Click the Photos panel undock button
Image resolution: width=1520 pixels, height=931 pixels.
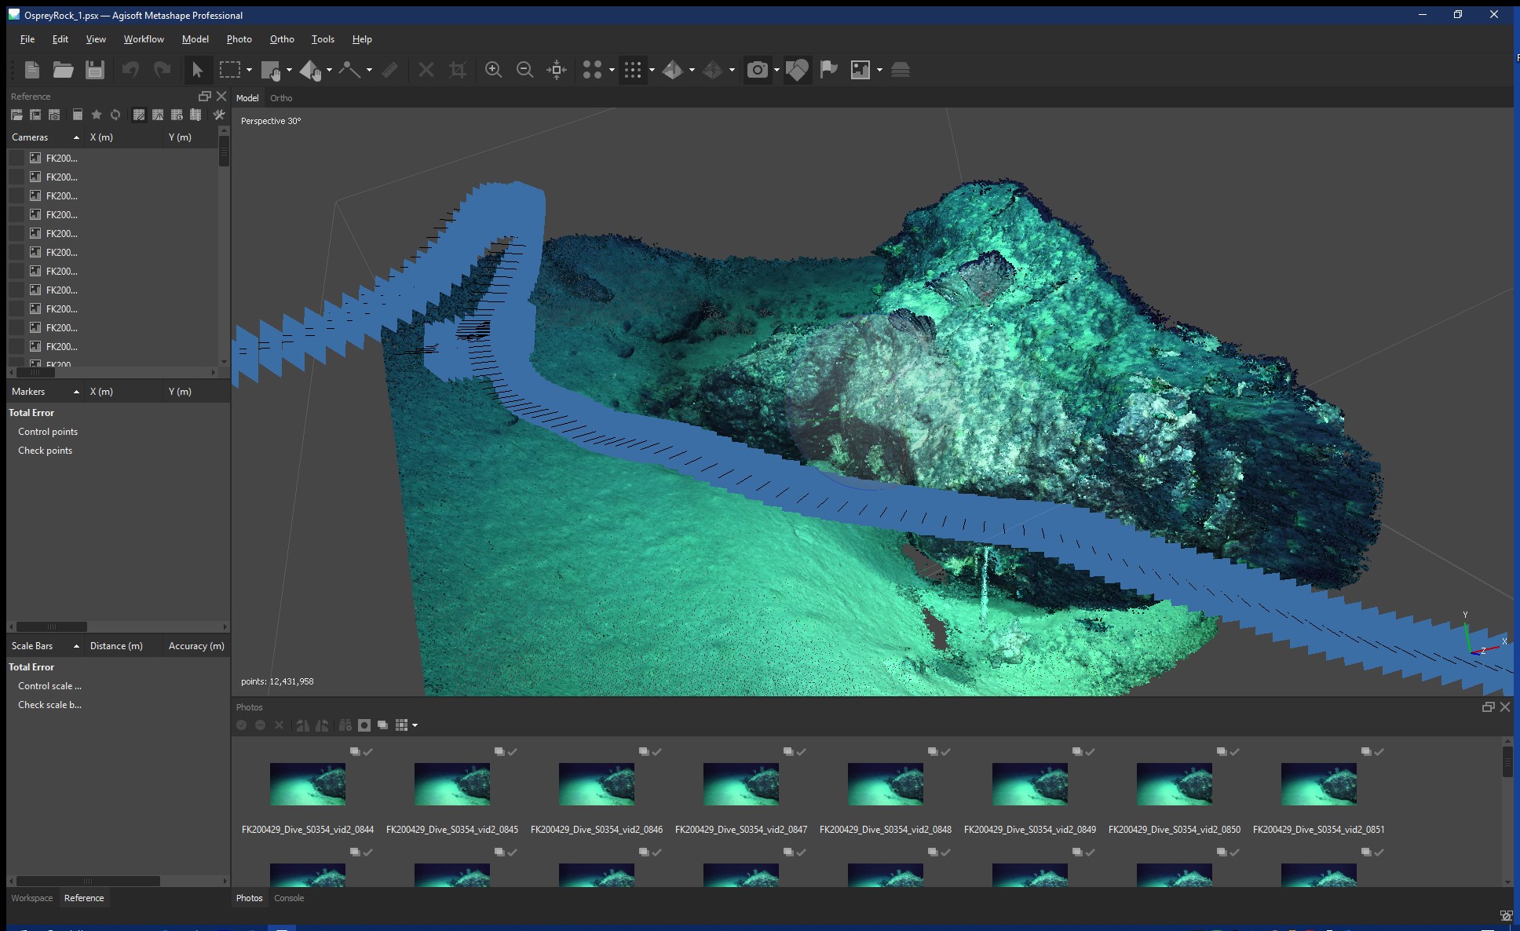[1489, 706]
